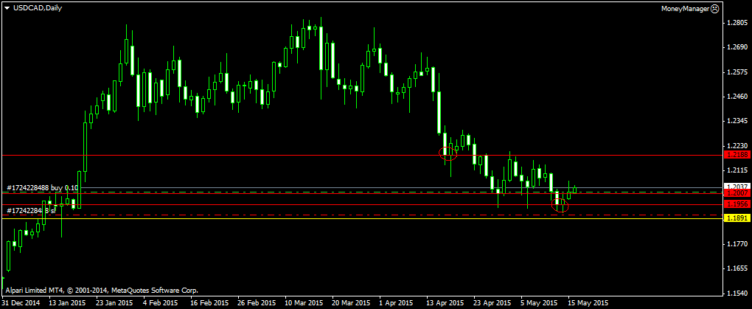Select the #1724228488 buy 0.10 order label
The image size is (752, 309).
[x=43, y=187]
